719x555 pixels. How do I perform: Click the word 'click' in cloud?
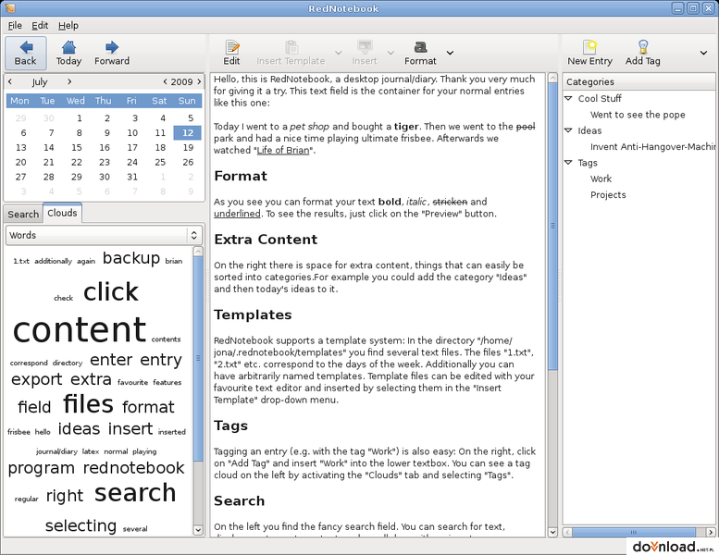(110, 291)
